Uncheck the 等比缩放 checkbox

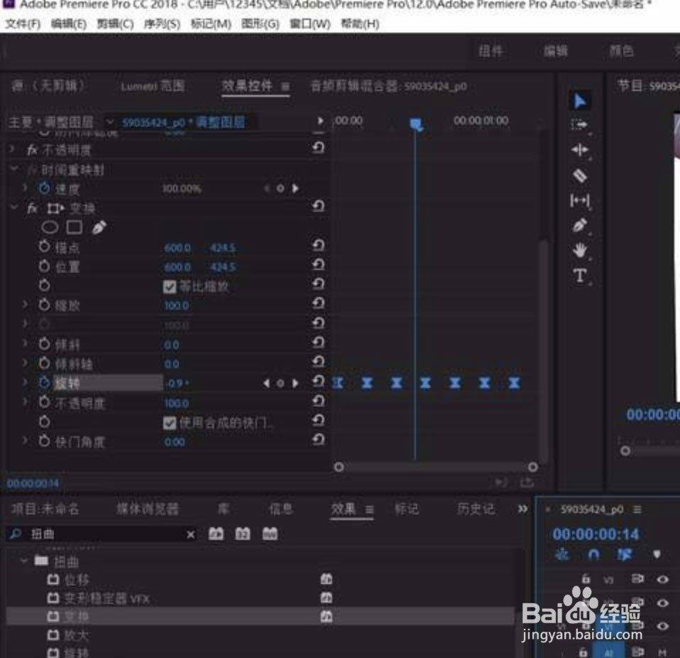[170, 287]
